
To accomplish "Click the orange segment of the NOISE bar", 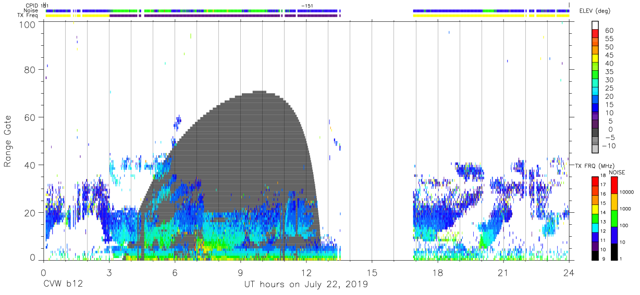I will 614,202.
